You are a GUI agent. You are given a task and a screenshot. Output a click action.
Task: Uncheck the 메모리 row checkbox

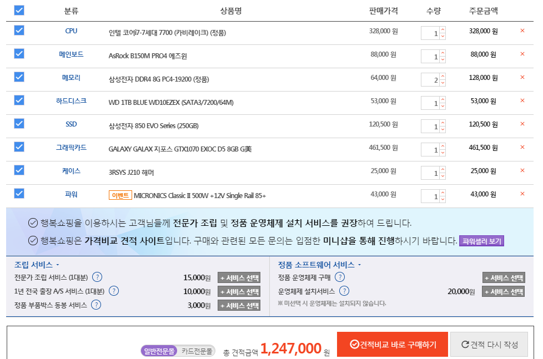19,77
